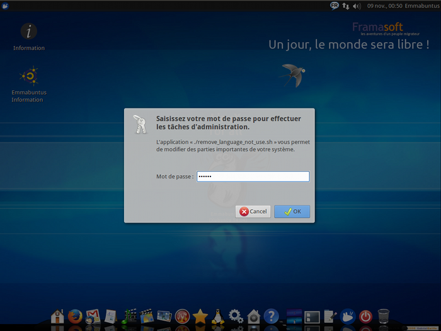The height and width of the screenshot is (331, 441).
Task: Open the Emmabuntus user menu in panel
Action: coord(421,6)
